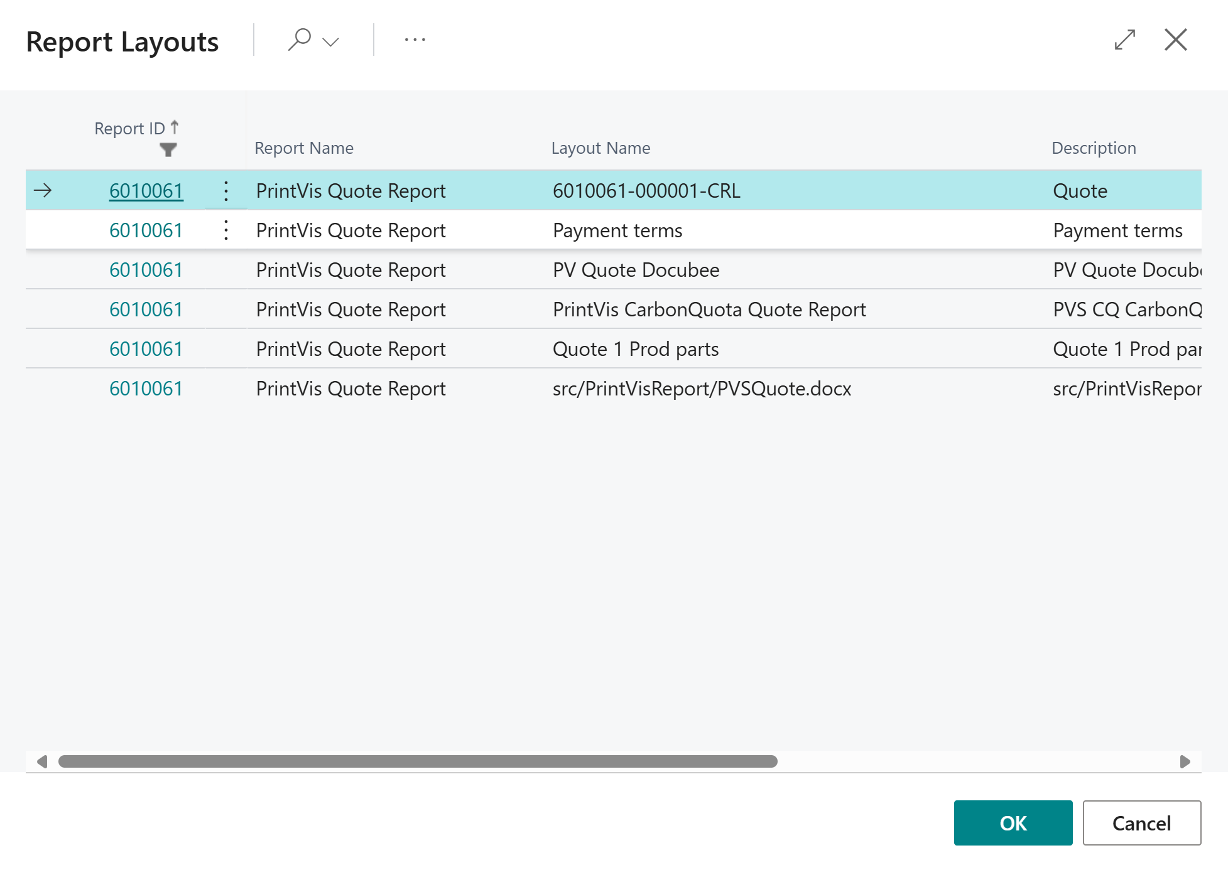1228x870 pixels.
Task: Open row menu for 6010061-000001-CRL layout
Action: (x=226, y=191)
